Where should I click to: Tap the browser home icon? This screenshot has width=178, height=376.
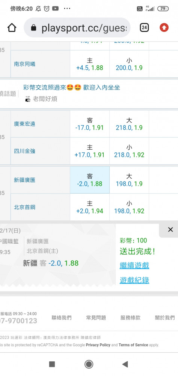[x=12, y=28]
